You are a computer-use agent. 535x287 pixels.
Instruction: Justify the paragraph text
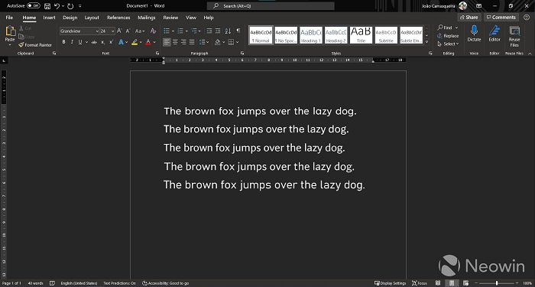tap(192, 42)
